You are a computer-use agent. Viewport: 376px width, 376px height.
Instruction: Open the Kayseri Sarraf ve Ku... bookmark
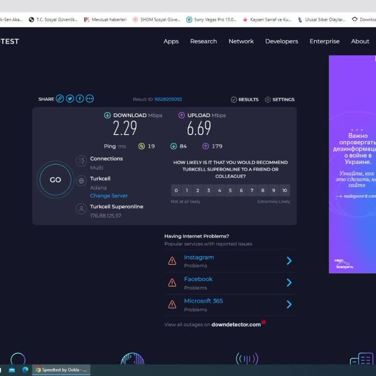[267, 20]
